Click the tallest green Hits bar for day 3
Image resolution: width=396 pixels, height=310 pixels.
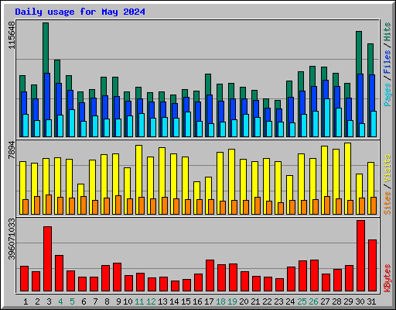pos(46,48)
